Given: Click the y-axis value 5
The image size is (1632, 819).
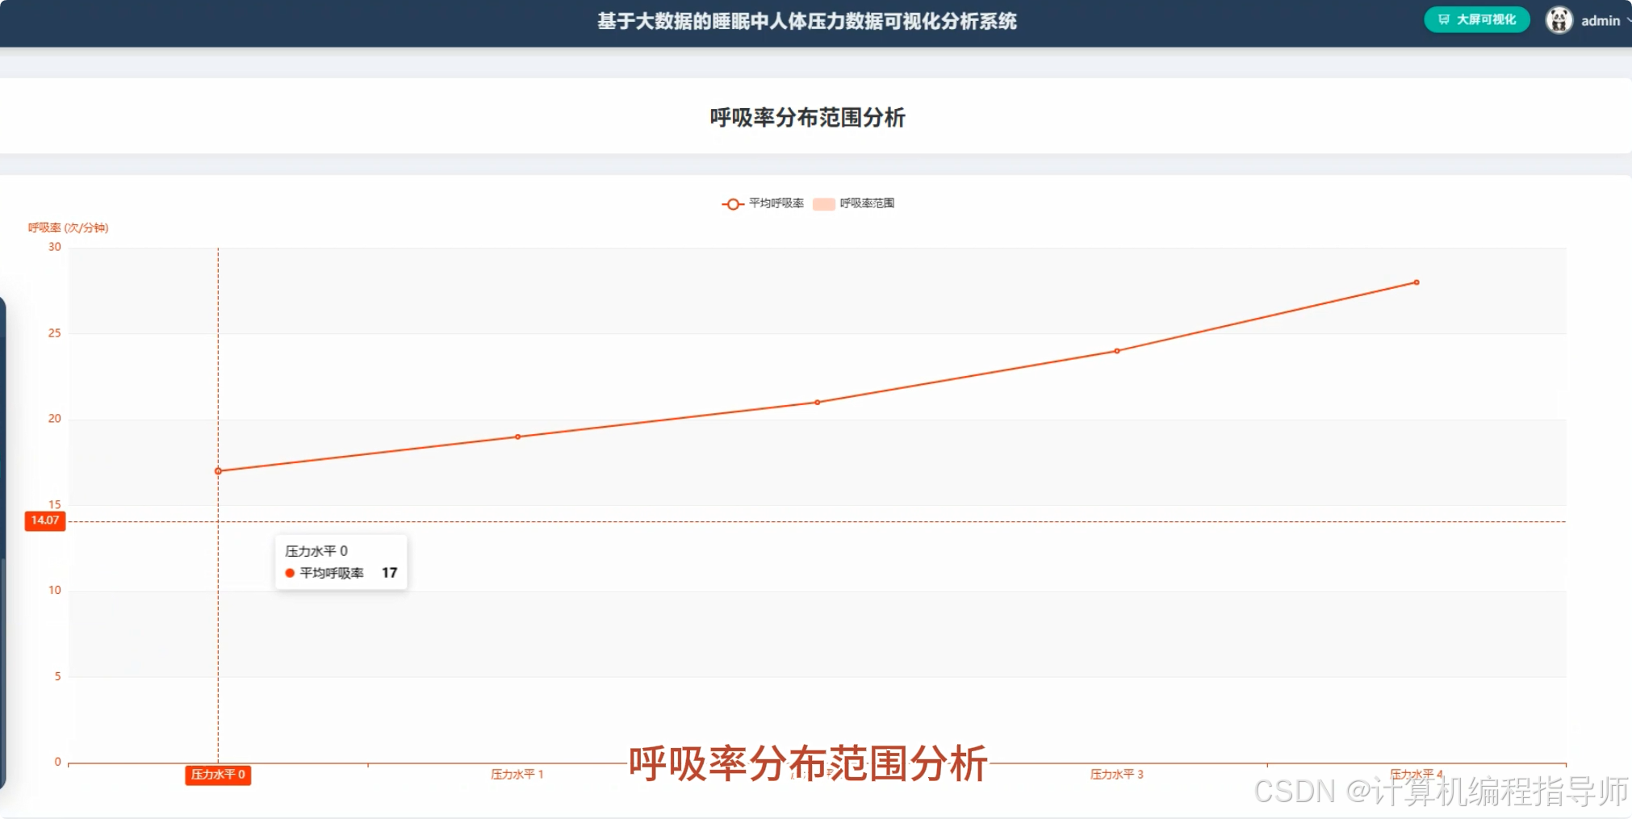Looking at the screenshot, I should [x=57, y=676].
